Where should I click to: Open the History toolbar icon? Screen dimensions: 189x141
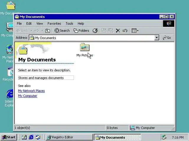tap(95, 31)
